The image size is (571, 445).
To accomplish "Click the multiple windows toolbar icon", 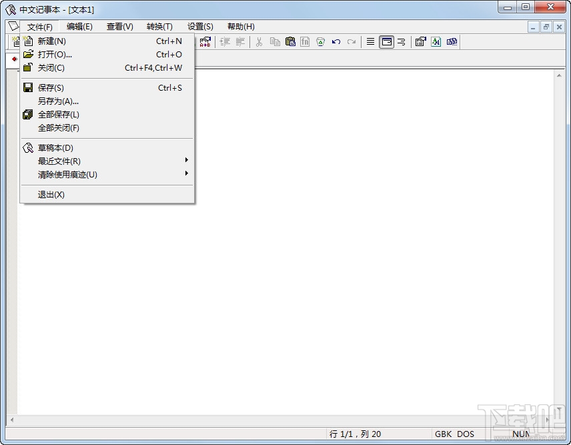I will (452, 42).
